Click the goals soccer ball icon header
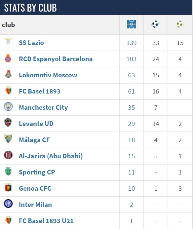Image resolution: width=193 pixels, height=229 pixels. point(155,24)
